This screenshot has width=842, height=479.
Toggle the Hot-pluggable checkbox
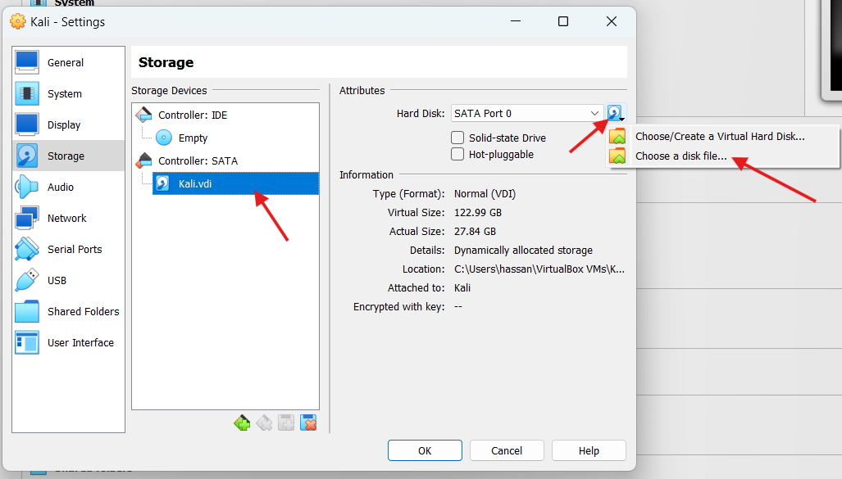click(x=457, y=155)
